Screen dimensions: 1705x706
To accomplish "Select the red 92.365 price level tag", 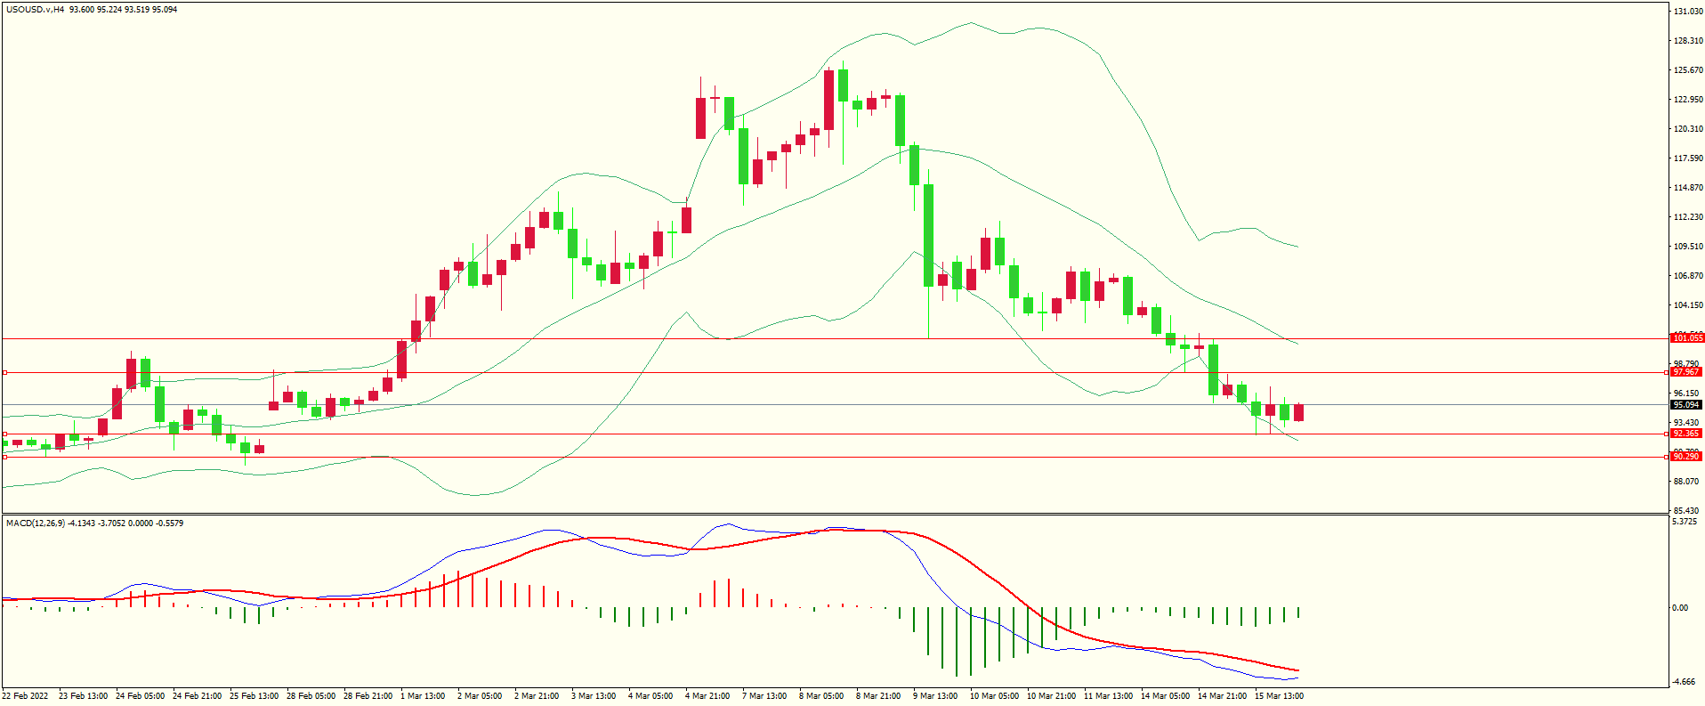I will tap(1687, 434).
